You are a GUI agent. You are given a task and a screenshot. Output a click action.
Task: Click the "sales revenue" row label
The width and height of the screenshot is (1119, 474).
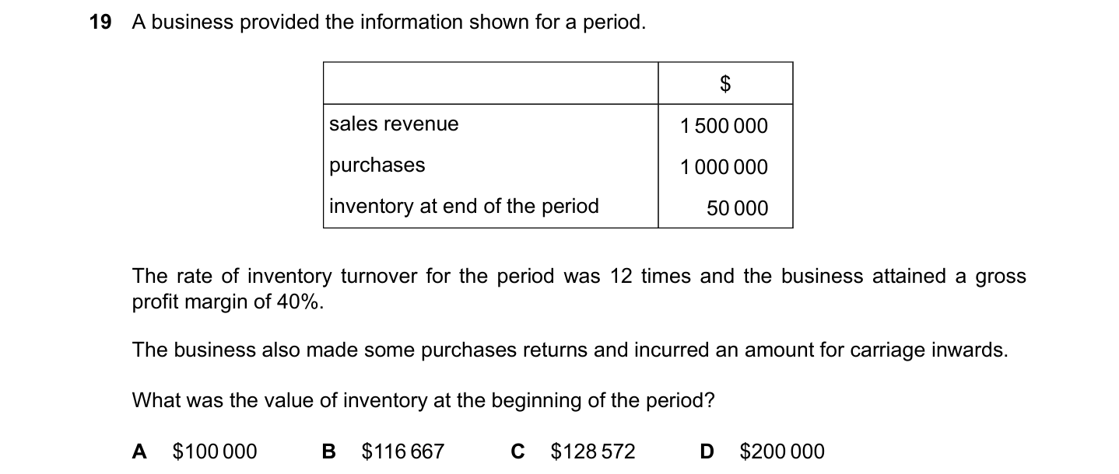[394, 124]
